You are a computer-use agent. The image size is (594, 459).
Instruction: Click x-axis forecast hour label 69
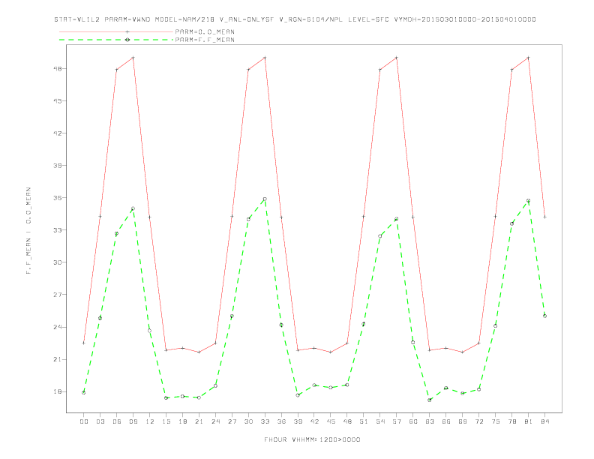pos(463,421)
